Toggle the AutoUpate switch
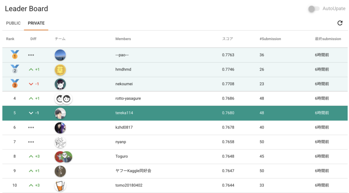 tap(314, 9)
